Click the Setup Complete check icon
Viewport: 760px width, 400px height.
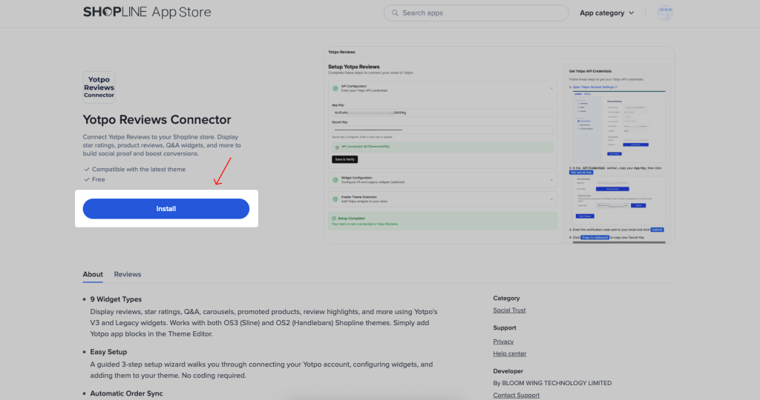tap(334, 219)
